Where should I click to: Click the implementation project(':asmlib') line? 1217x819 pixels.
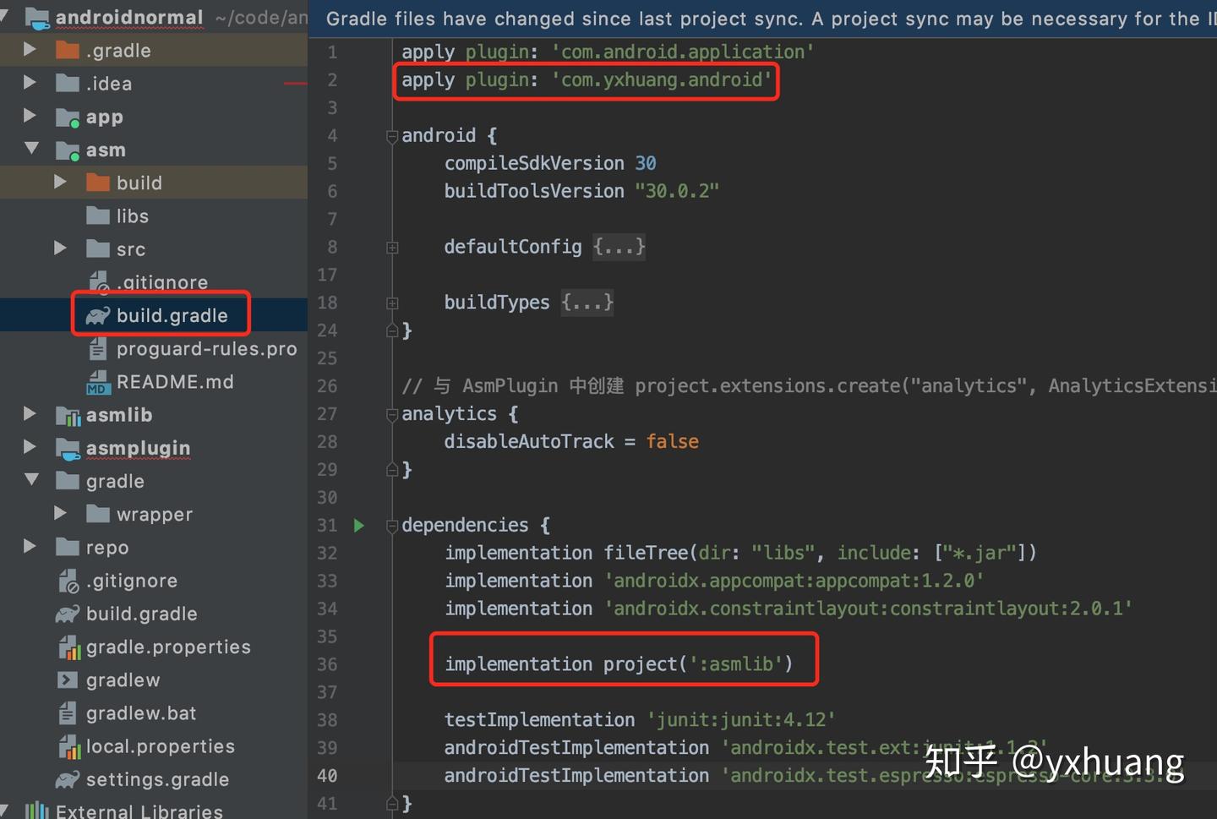click(x=619, y=664)
